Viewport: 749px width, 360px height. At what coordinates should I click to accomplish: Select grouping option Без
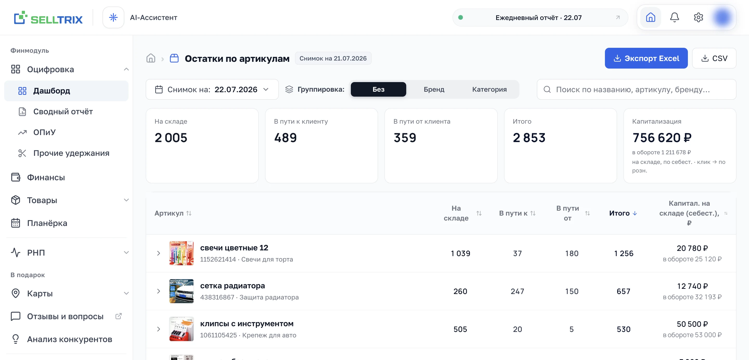378,89
